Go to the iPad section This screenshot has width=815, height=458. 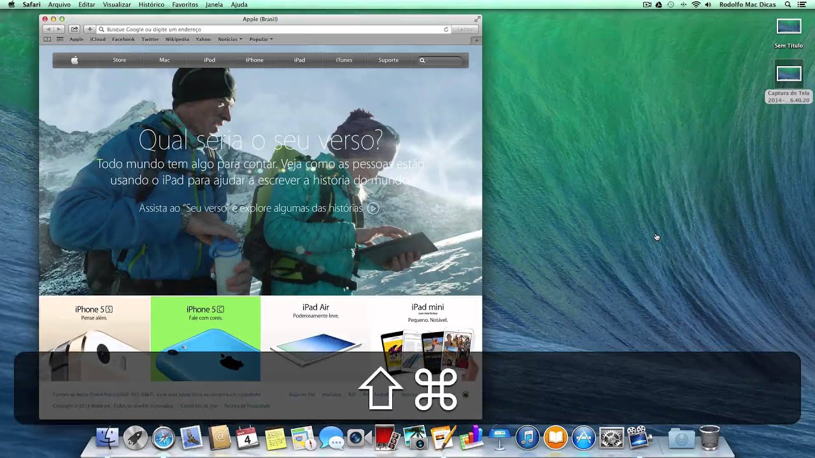click(x=299, y=60)
